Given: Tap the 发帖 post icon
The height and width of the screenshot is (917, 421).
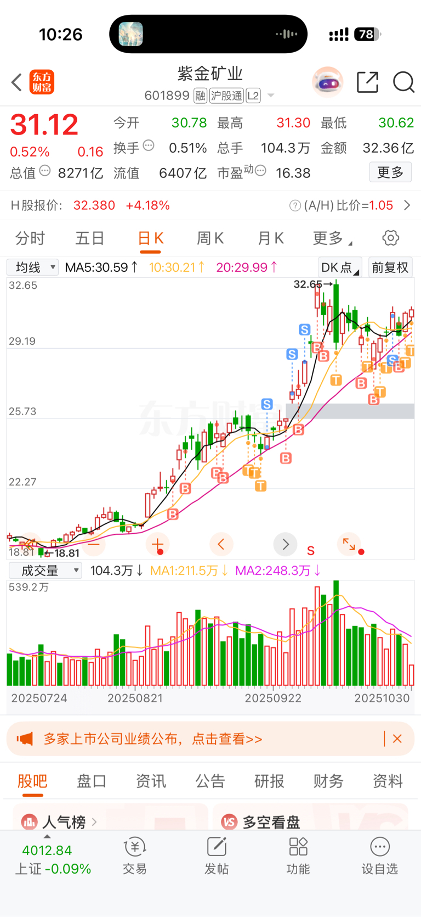Looking at the screenshot, I should pos(217,847).
